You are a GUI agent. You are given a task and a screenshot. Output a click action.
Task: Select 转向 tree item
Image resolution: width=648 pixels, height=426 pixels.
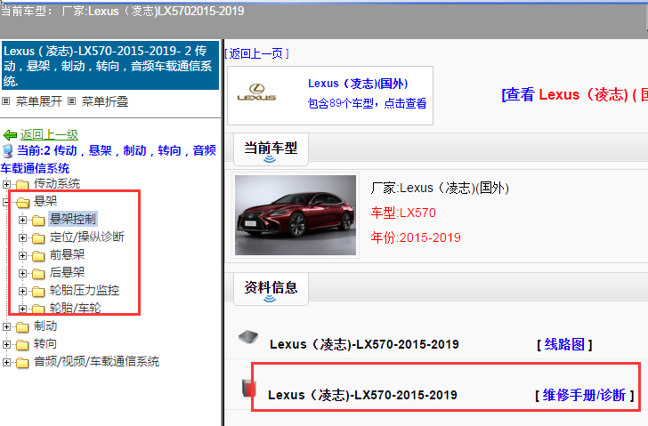coord(45,344)
